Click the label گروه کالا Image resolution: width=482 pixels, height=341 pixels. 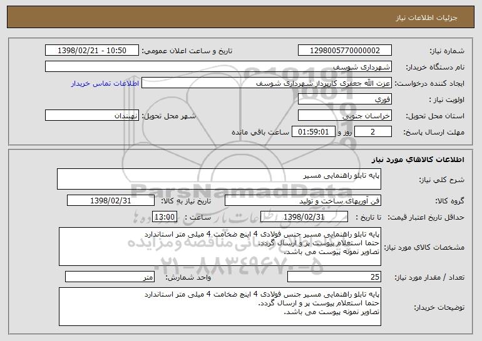point(449,201)
